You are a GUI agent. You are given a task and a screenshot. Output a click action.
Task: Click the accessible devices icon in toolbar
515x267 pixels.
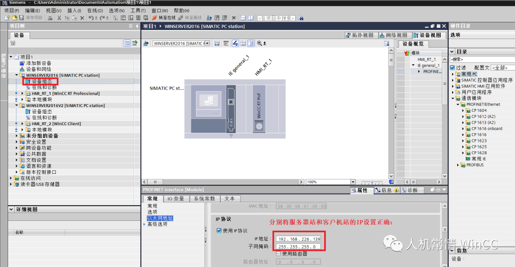tap(209, 18)
